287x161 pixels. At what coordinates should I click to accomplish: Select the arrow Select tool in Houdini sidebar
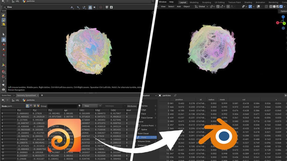point(3,34)
